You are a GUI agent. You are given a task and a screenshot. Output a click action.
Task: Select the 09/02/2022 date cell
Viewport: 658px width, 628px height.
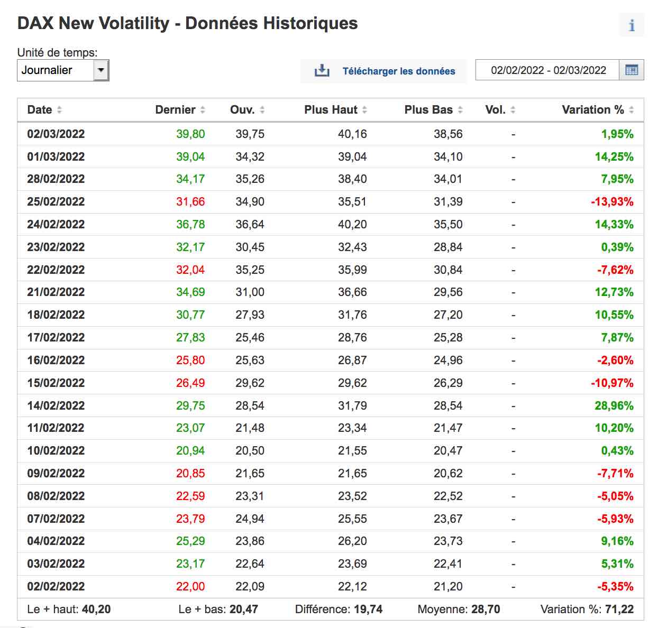click(56, 474)
